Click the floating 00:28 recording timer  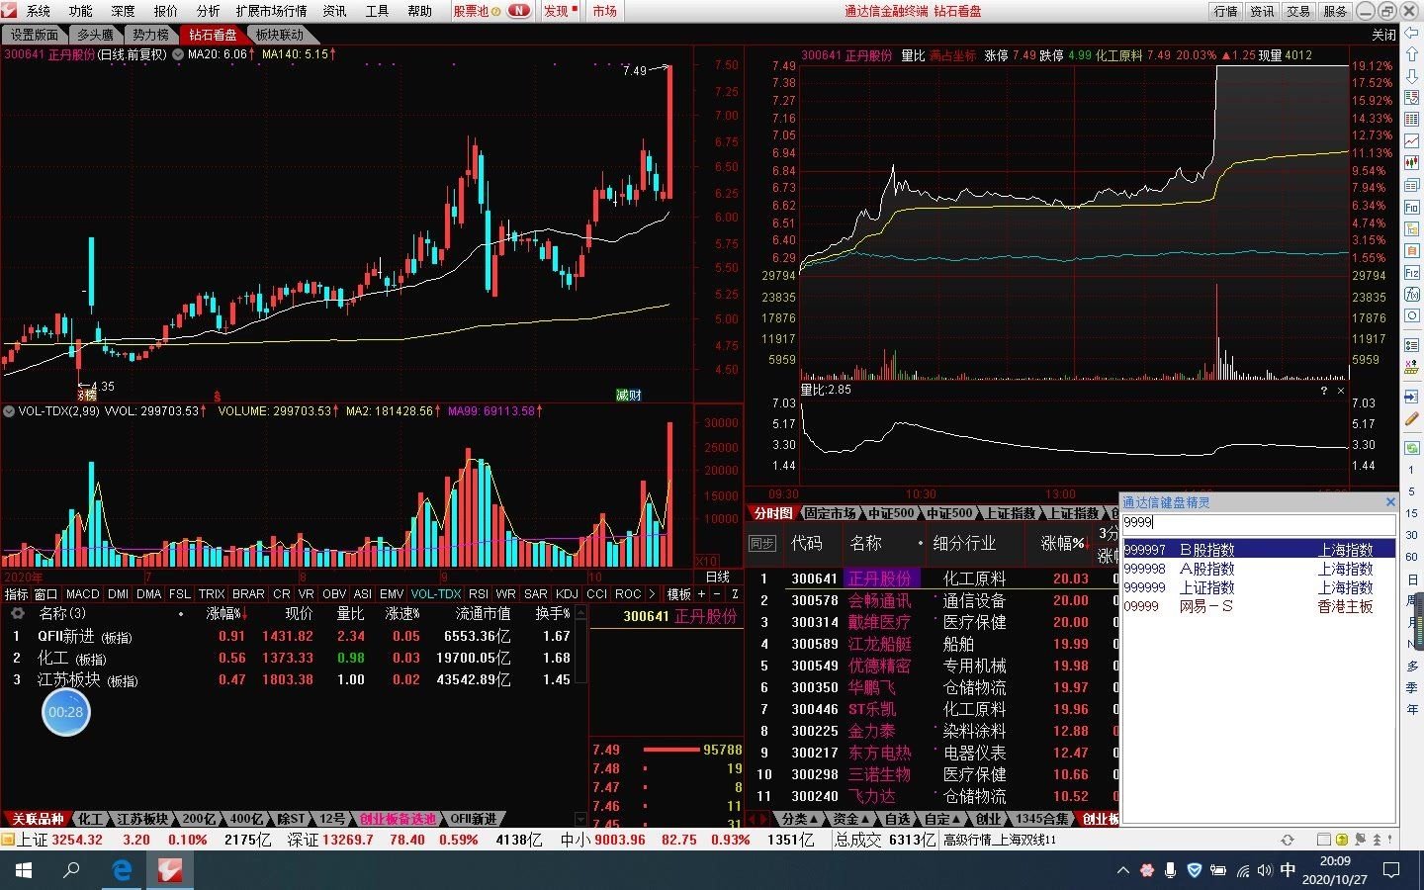(66, 712)
